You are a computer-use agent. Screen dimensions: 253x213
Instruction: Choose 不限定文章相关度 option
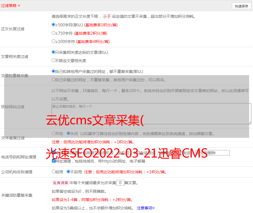pyautogui.click(x=54, y=60)
